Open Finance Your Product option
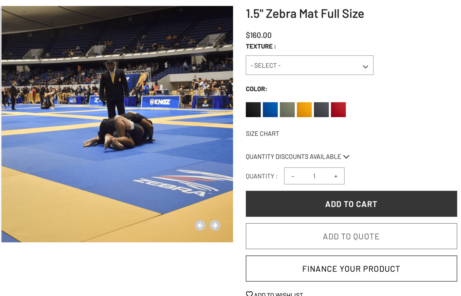Viewport: 461px width, 296px height. click(351, 269)
